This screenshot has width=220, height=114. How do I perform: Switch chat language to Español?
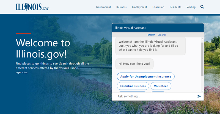tap(162, 35)
